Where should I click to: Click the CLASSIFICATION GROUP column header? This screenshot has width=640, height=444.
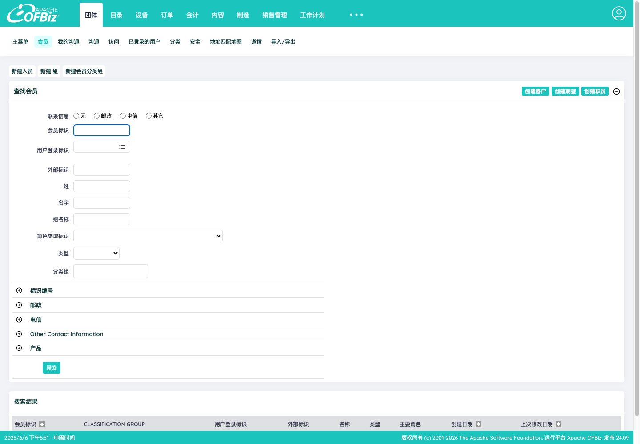coord(114,424)
